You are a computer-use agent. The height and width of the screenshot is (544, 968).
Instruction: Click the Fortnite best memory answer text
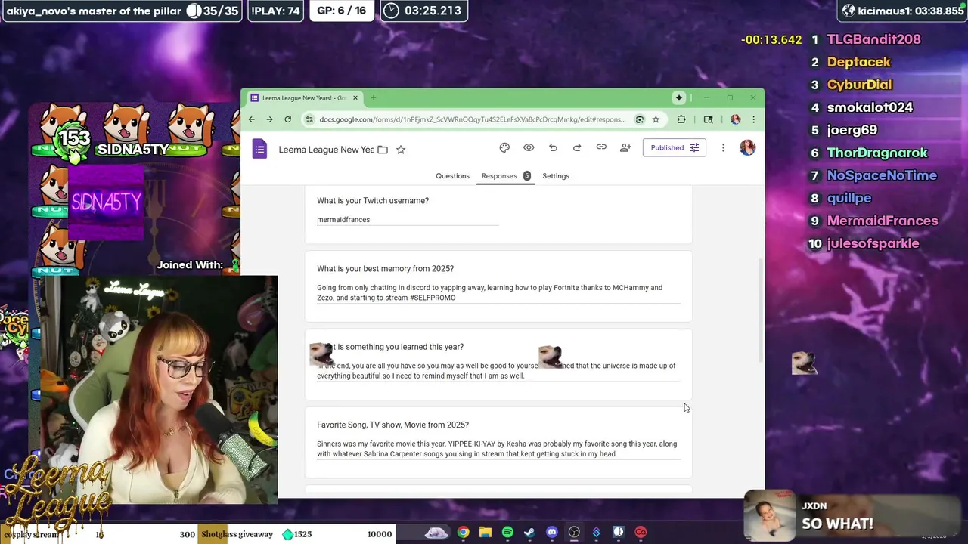pyautogui.click(x=489, y=292)
